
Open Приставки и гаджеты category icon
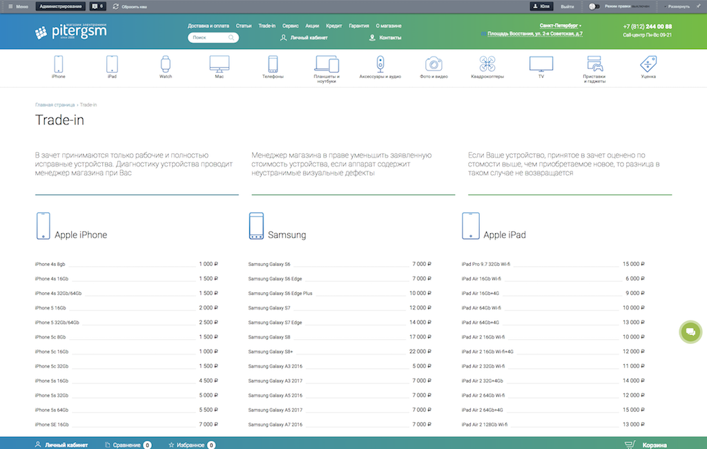[x=594, y=64]
